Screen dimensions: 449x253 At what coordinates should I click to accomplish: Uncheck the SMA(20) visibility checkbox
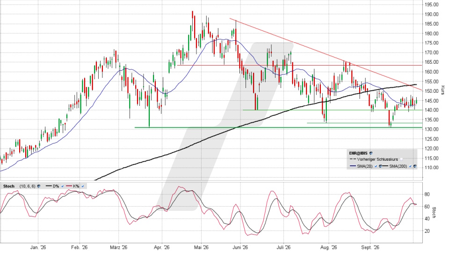tap(376, 166)
